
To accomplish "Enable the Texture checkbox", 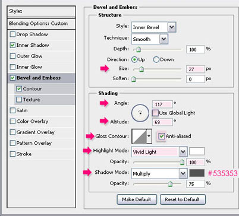I will point(19,100).
